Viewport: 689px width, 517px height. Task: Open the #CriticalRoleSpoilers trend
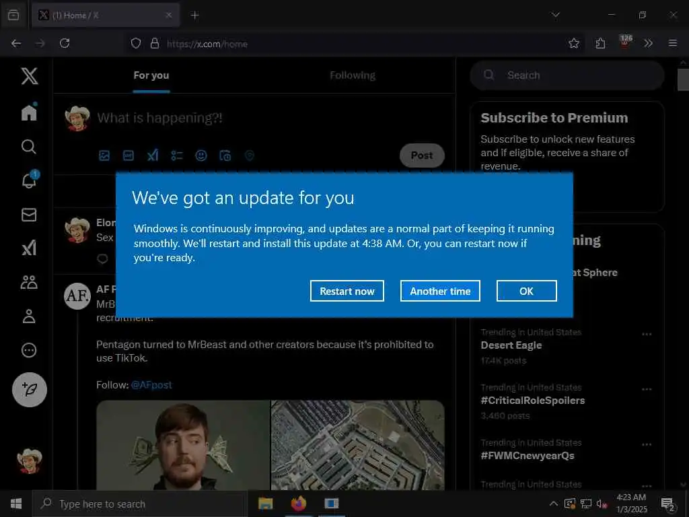point(533,401)
